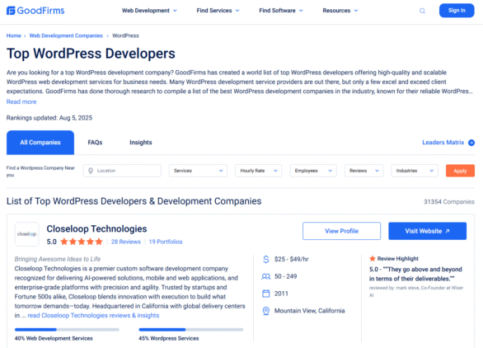Expand the Find Software menu
The image size is (483, 348).
[x=281, y=11]
